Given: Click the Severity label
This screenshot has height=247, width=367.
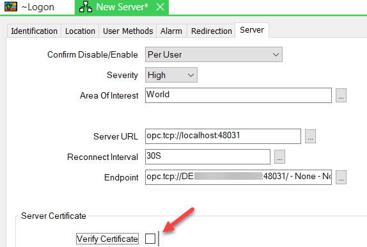Looking at the screenshot, I should [122, 76].
